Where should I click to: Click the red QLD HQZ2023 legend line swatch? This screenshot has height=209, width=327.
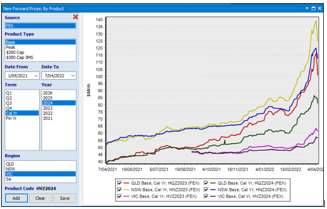127,183
